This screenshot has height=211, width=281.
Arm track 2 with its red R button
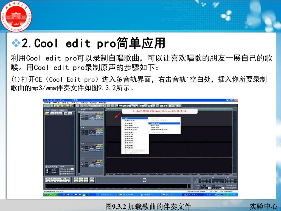pos(96,129)
